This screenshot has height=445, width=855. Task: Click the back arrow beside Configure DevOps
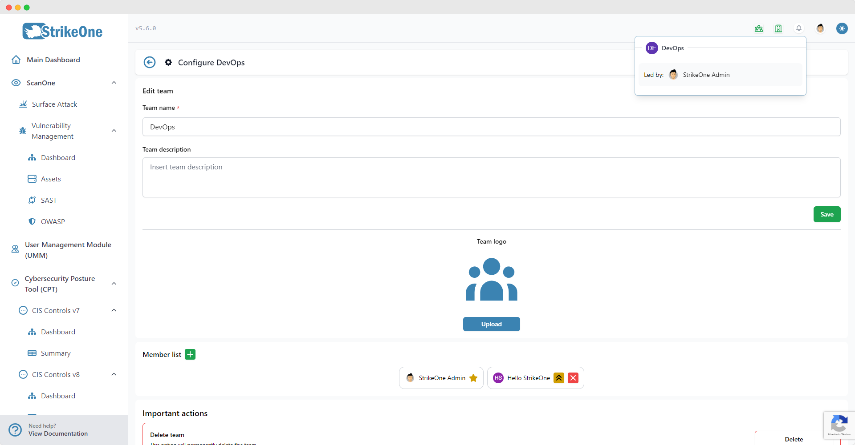(150, 62)
